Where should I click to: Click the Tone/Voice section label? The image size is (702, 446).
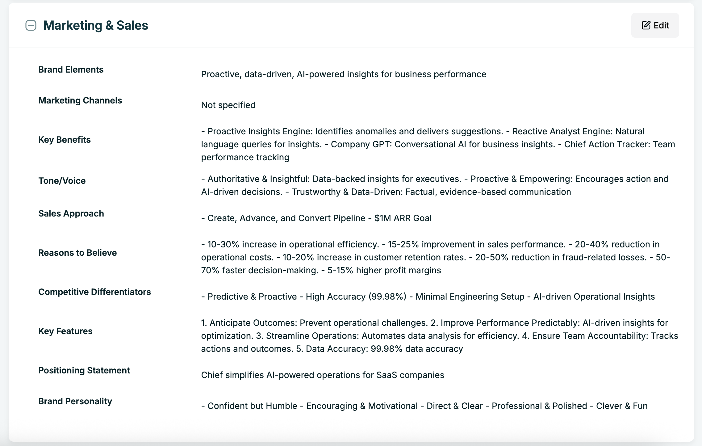(x=62, y=181)
